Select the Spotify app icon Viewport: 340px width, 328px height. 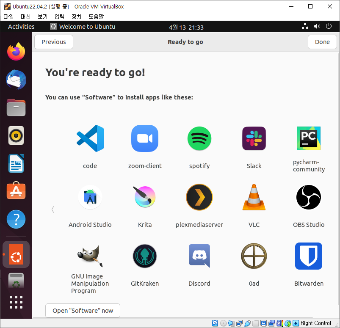click(199, 138)
